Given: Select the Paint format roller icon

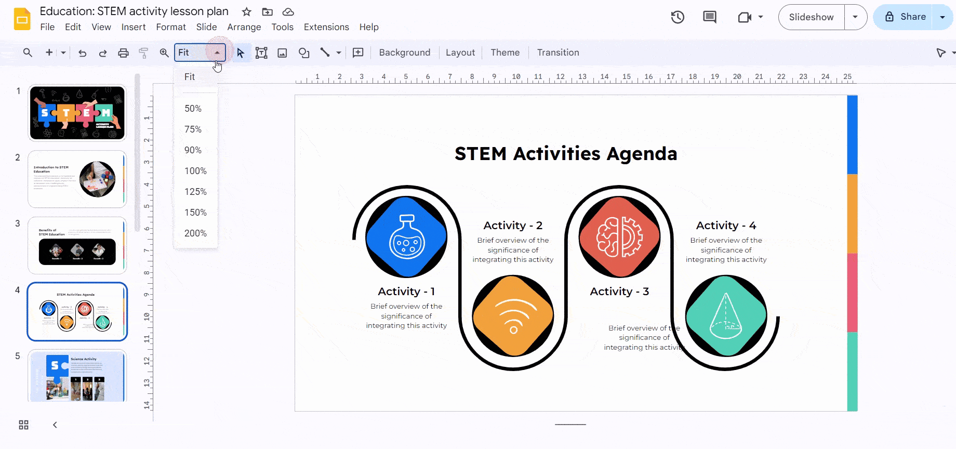Looking at the screenshot, I should point(143,53).
